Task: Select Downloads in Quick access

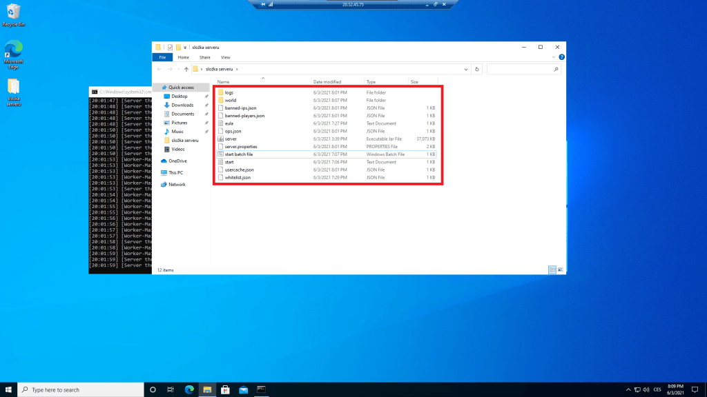Action: pyautogui.click(x=182, y=105)
